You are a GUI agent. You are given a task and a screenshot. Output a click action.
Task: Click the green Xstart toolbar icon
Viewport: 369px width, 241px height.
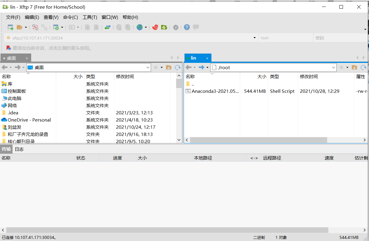(164, 27)
